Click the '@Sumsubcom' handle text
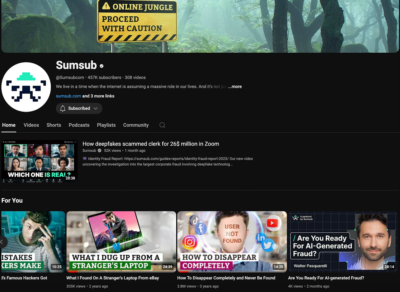Image resolution: width=400 pixels, height=292 pixels. pos(70,78)
